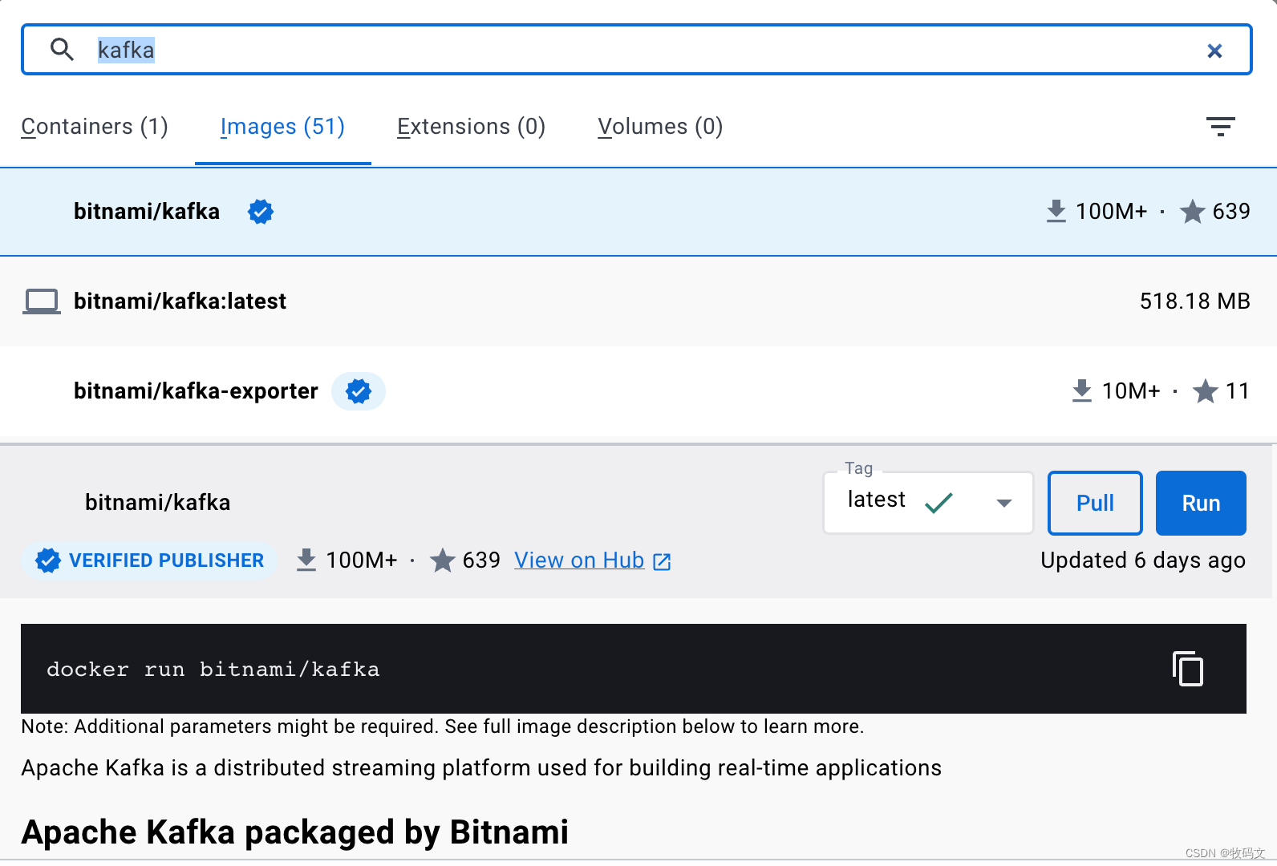
Task: Click the Note about additional parameters
Action: (x=443, y=726)
